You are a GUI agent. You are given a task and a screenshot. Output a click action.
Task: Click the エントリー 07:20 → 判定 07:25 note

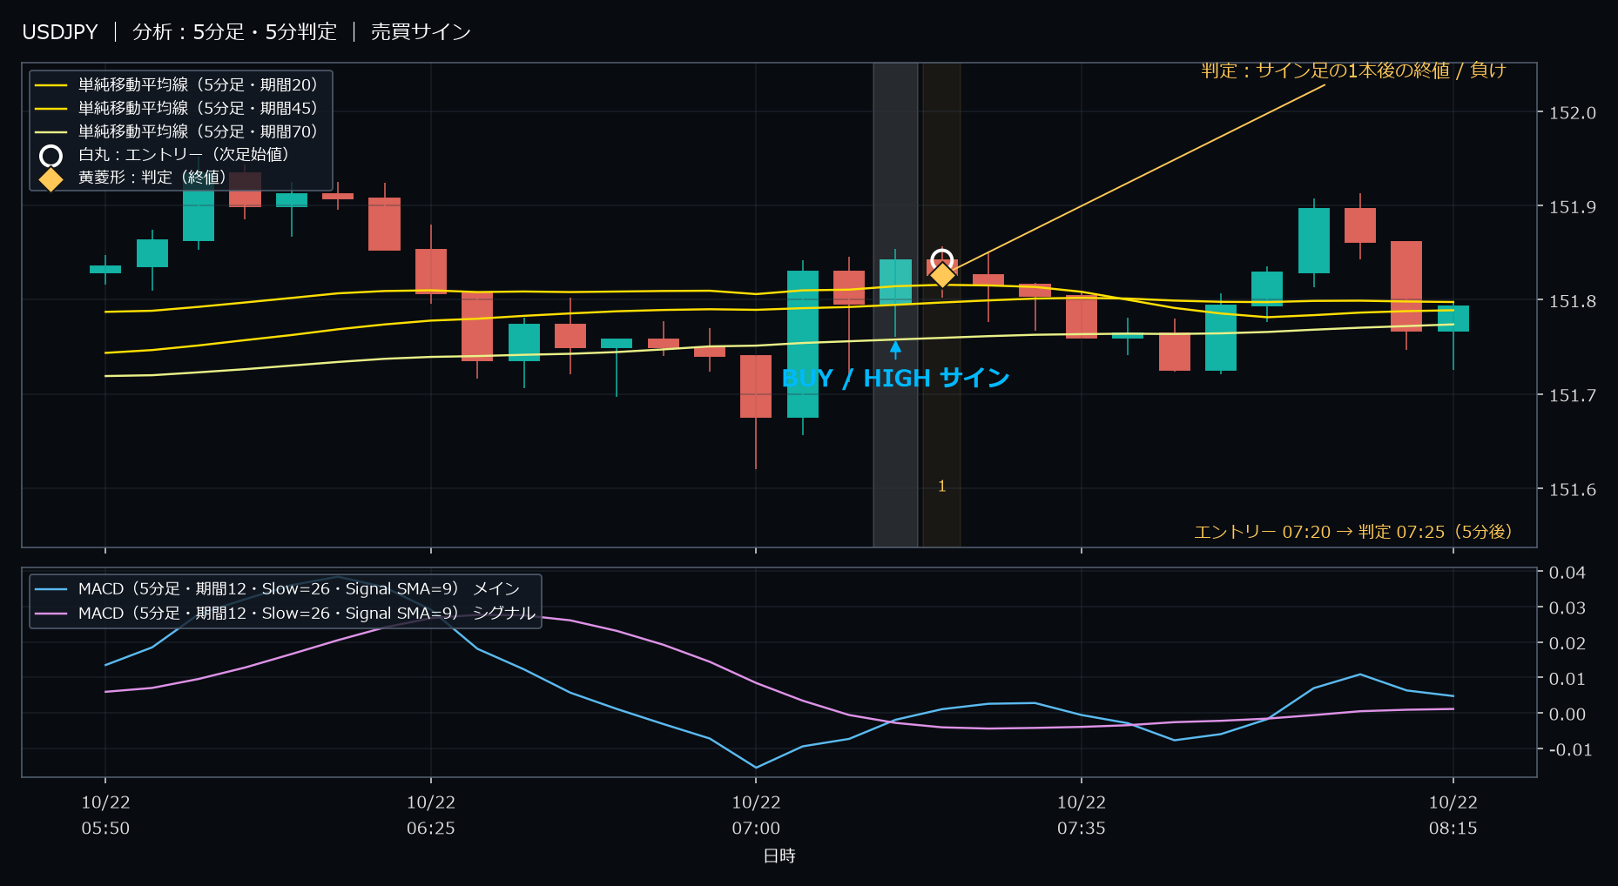coord(1352,532)
